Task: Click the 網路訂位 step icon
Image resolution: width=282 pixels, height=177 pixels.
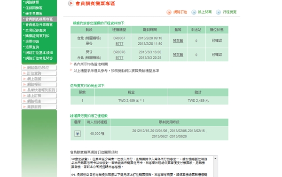Action: (169, 12)
